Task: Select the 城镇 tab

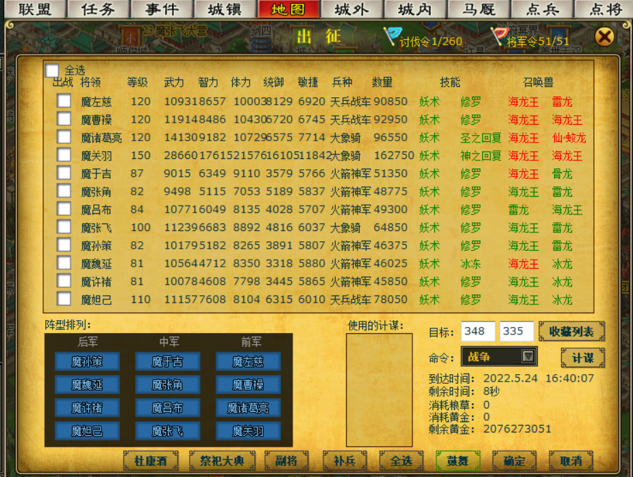Action: (225, 9)
